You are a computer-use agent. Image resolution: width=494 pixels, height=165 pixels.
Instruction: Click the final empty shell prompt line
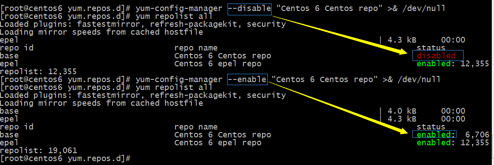[65, 158]
